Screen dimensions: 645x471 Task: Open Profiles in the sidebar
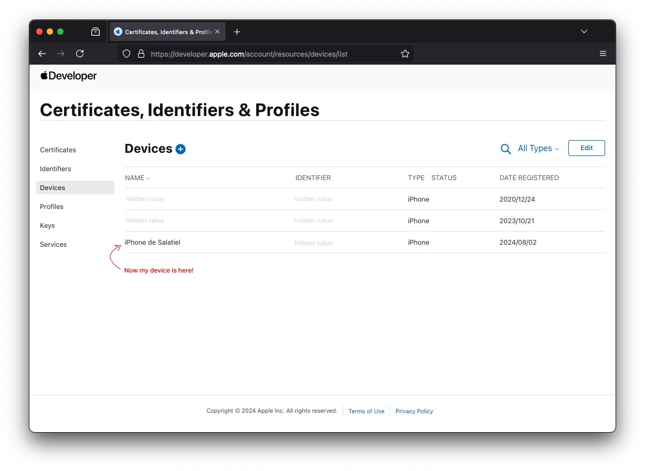click(52, 207)
